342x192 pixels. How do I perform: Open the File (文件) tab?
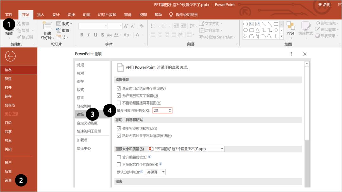pyautogui.click(x=9, y=15)
